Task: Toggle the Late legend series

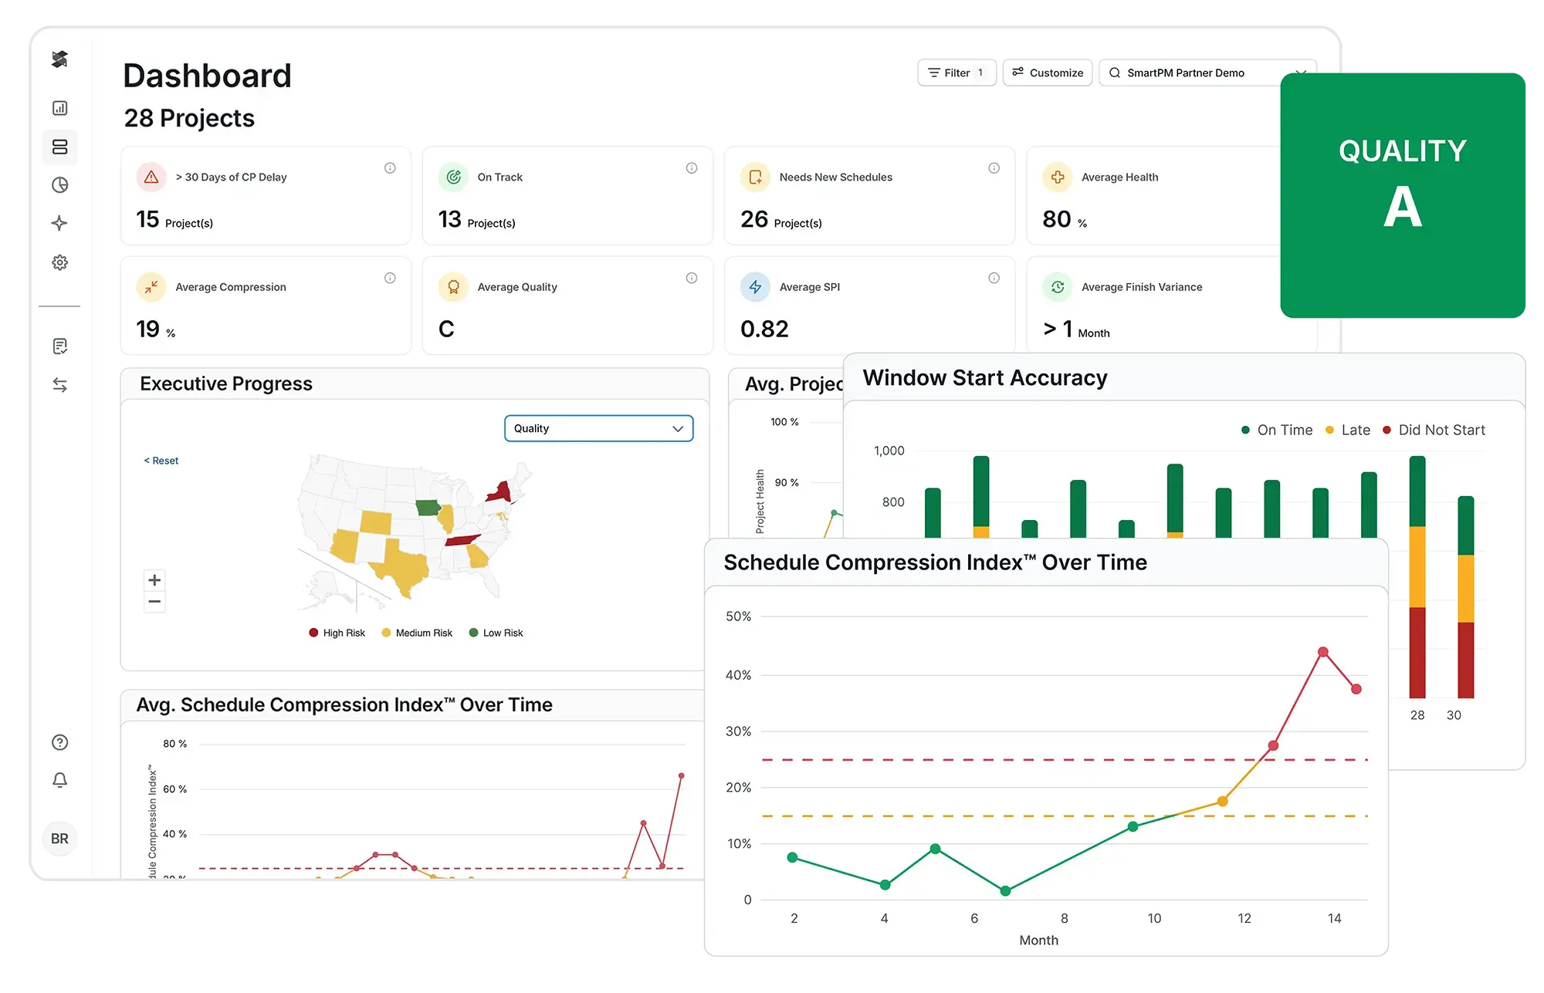Action: 1348,430
